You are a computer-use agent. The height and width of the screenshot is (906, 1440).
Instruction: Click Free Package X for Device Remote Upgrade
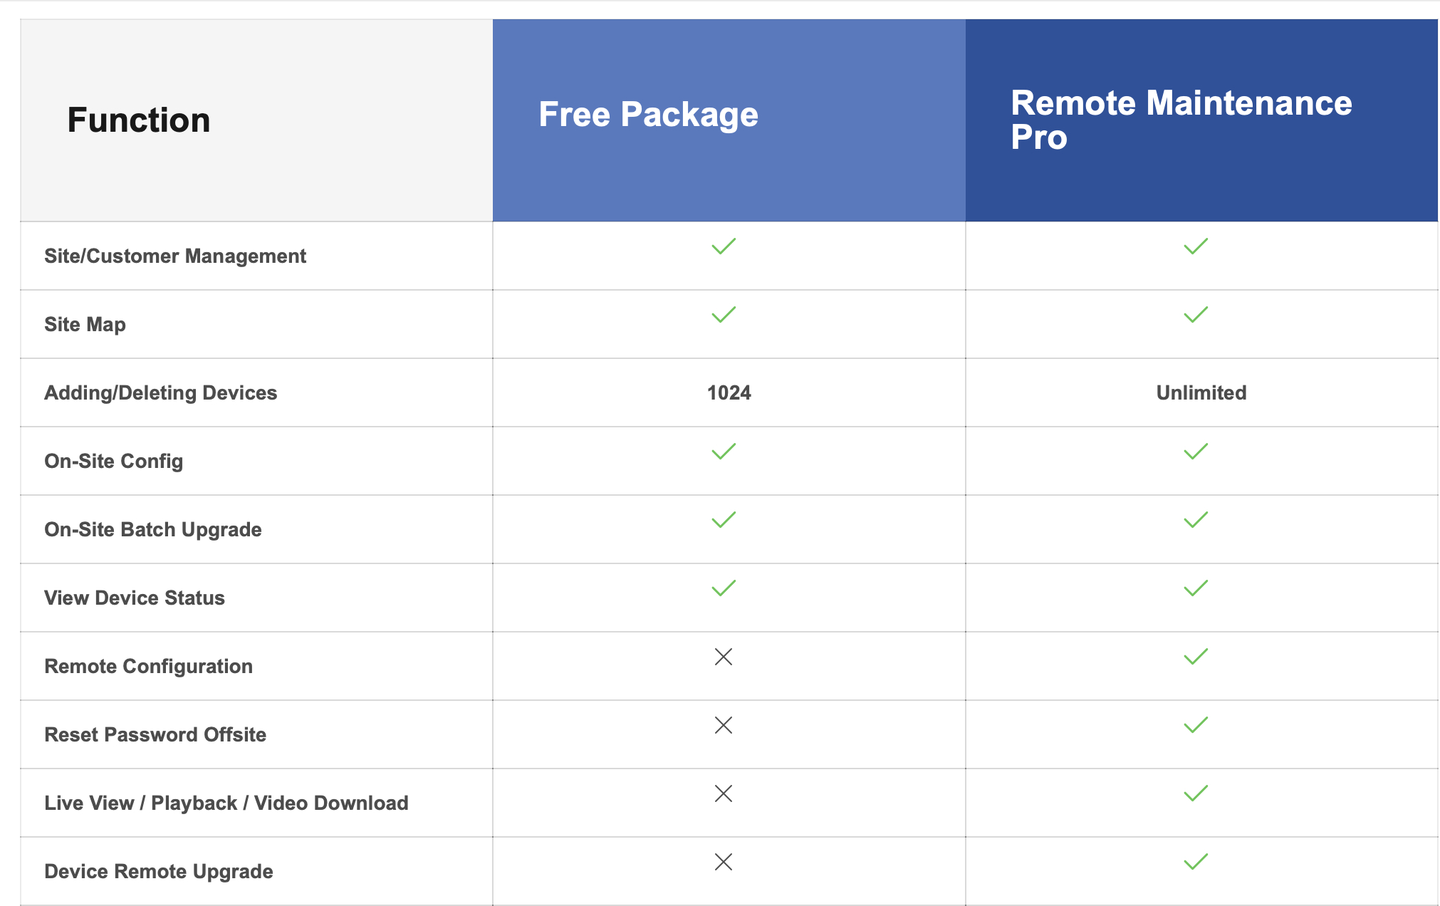pos(723,862)
